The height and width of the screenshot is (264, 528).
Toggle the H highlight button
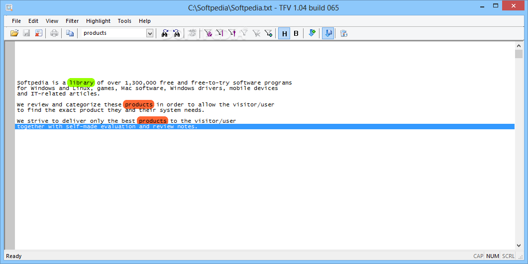(284, 33)
